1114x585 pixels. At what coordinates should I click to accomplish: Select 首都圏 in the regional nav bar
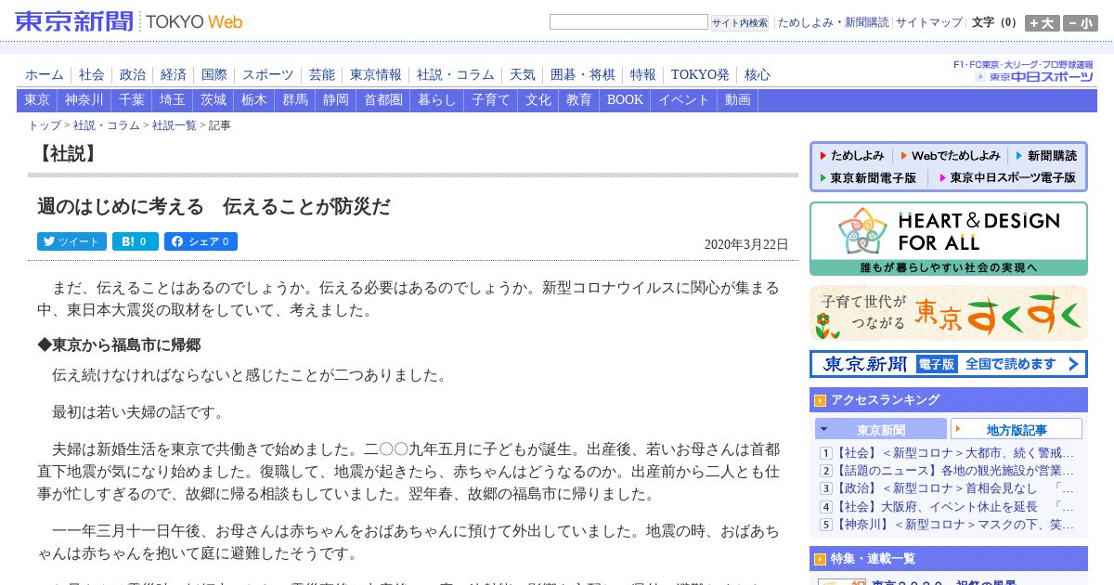[x=383, y=100]
